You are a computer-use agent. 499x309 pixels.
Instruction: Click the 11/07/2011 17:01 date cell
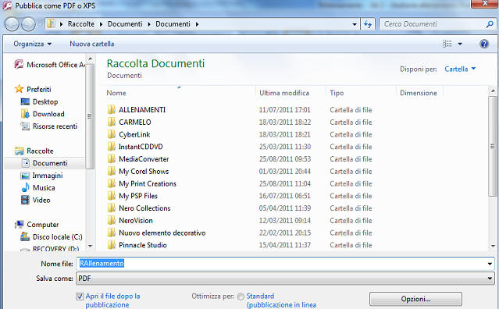(284, 110)
